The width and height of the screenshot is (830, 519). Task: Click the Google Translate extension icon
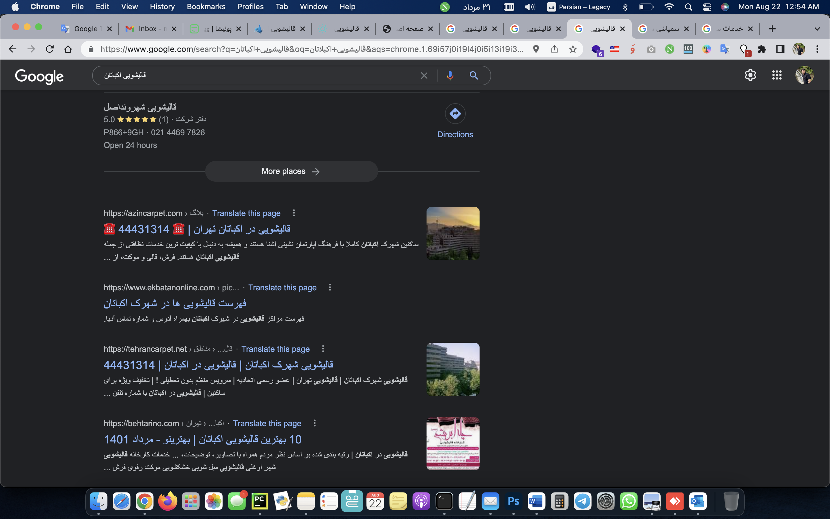click(x=725, y=49)
